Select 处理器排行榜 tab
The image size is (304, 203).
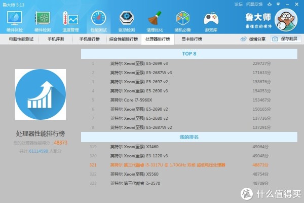pyautogui.click(x=158, y=39)
